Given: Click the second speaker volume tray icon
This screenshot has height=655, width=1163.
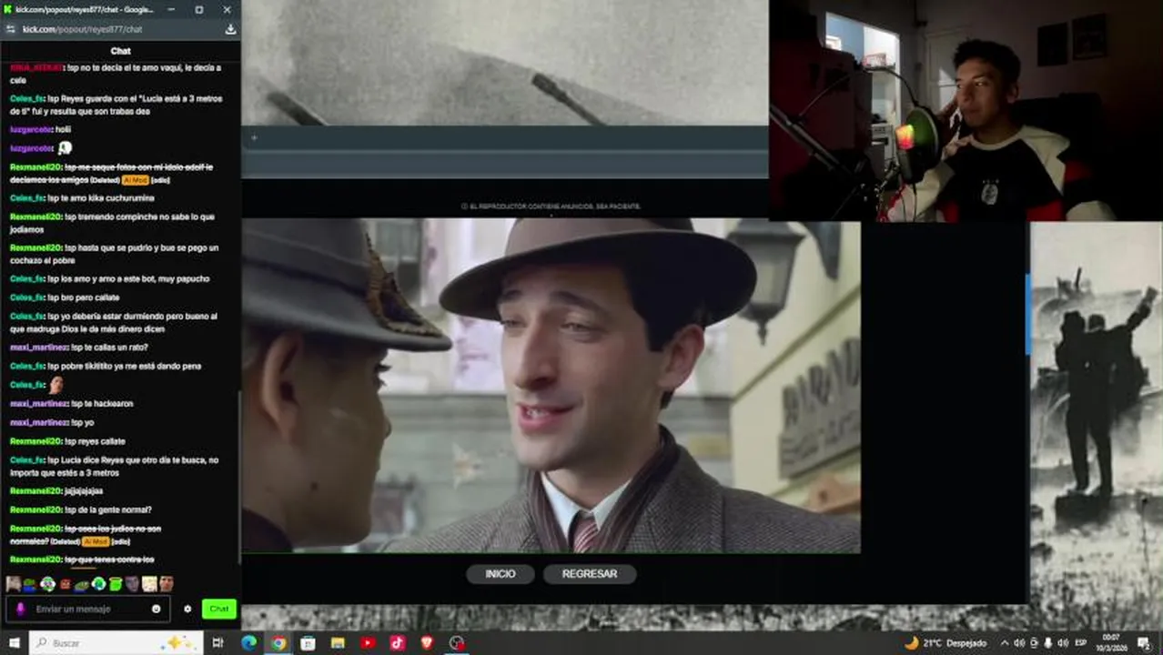Looking at the screenshot, I should click(x=1063, y=643).
